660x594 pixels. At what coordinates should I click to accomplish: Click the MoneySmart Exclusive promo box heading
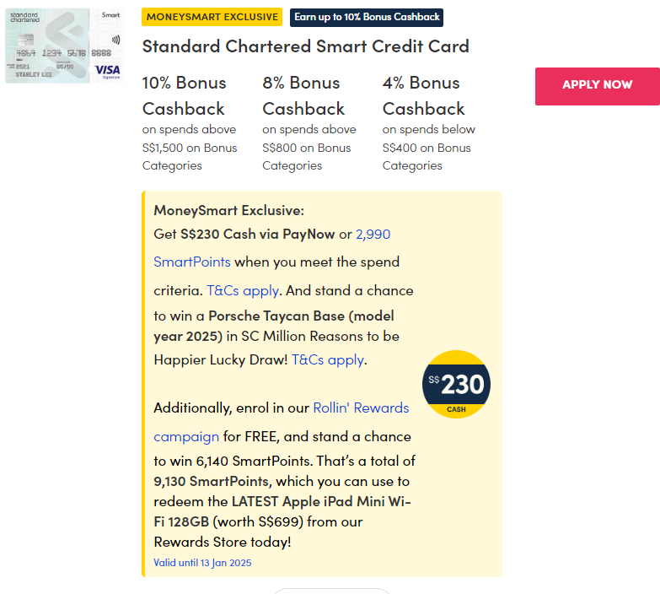click(228, 210)
